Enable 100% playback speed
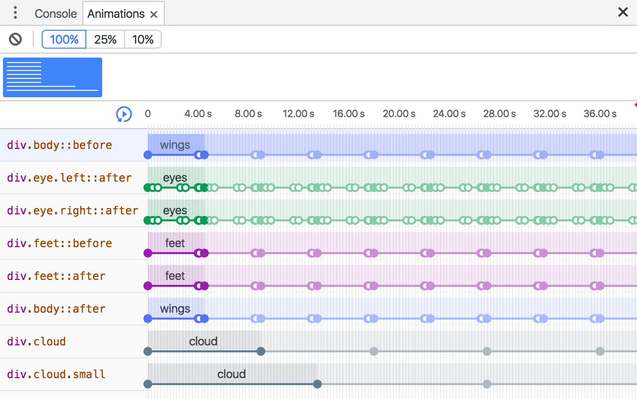Viewport: 637px width, 399px height. pyautogui.click(x=64, y=39)
